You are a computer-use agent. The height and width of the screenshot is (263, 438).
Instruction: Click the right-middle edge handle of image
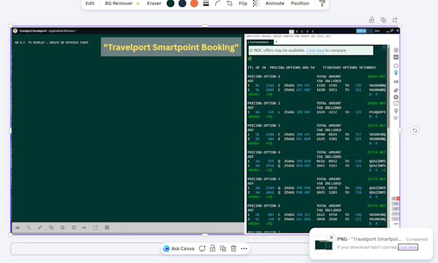(x=400, y=131)
